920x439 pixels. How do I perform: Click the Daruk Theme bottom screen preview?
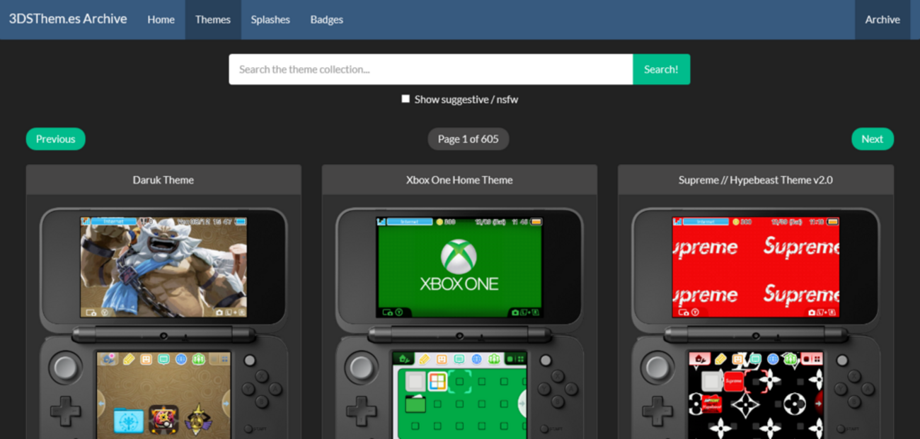pyautogui.click(x=163, y=394)
